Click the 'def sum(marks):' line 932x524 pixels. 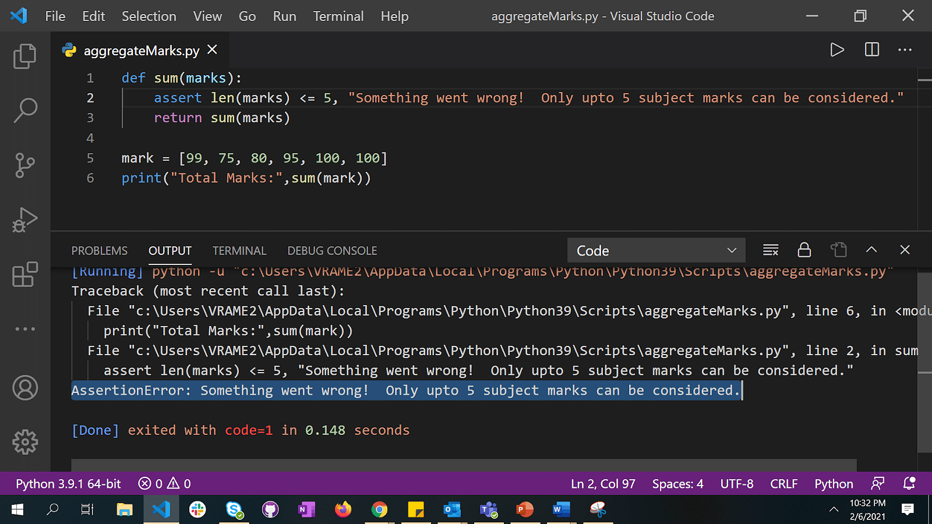click(x=181, y=78)
